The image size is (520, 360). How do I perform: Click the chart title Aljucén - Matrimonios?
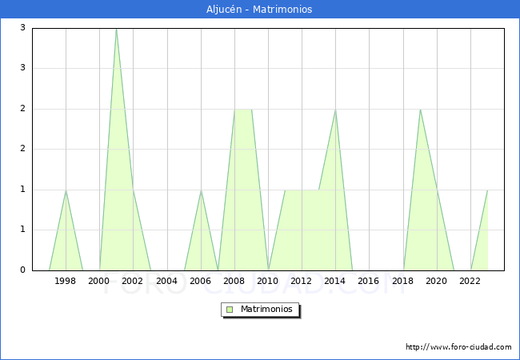[x=260, y=10]
